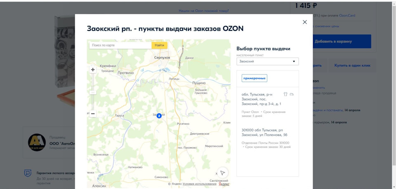Click пос. Пахомово label on the map
Screen dimensions: 396x189
(x=187, y=148)
